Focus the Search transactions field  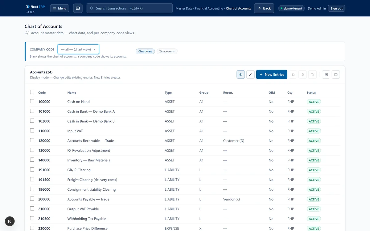[129, 8]
